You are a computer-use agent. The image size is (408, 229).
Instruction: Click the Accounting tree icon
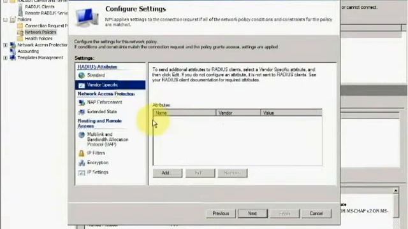tap(13, 51)
